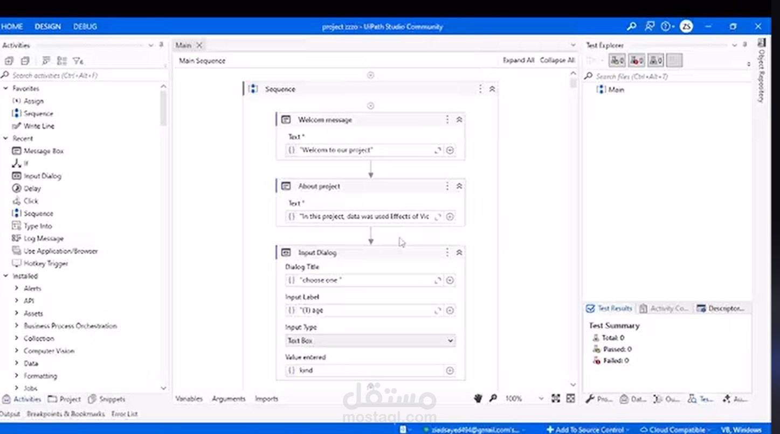This screenshot has height=434, width=780.
Task: Open the DEBUG ribbon tab
Action: point(85,26)
